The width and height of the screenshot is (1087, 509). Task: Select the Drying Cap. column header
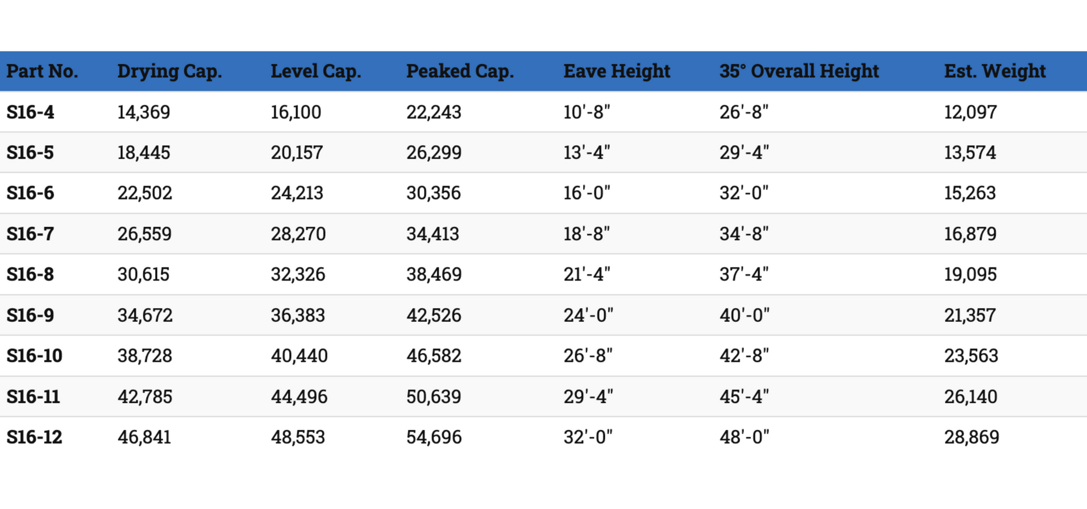tap(170, 71)
